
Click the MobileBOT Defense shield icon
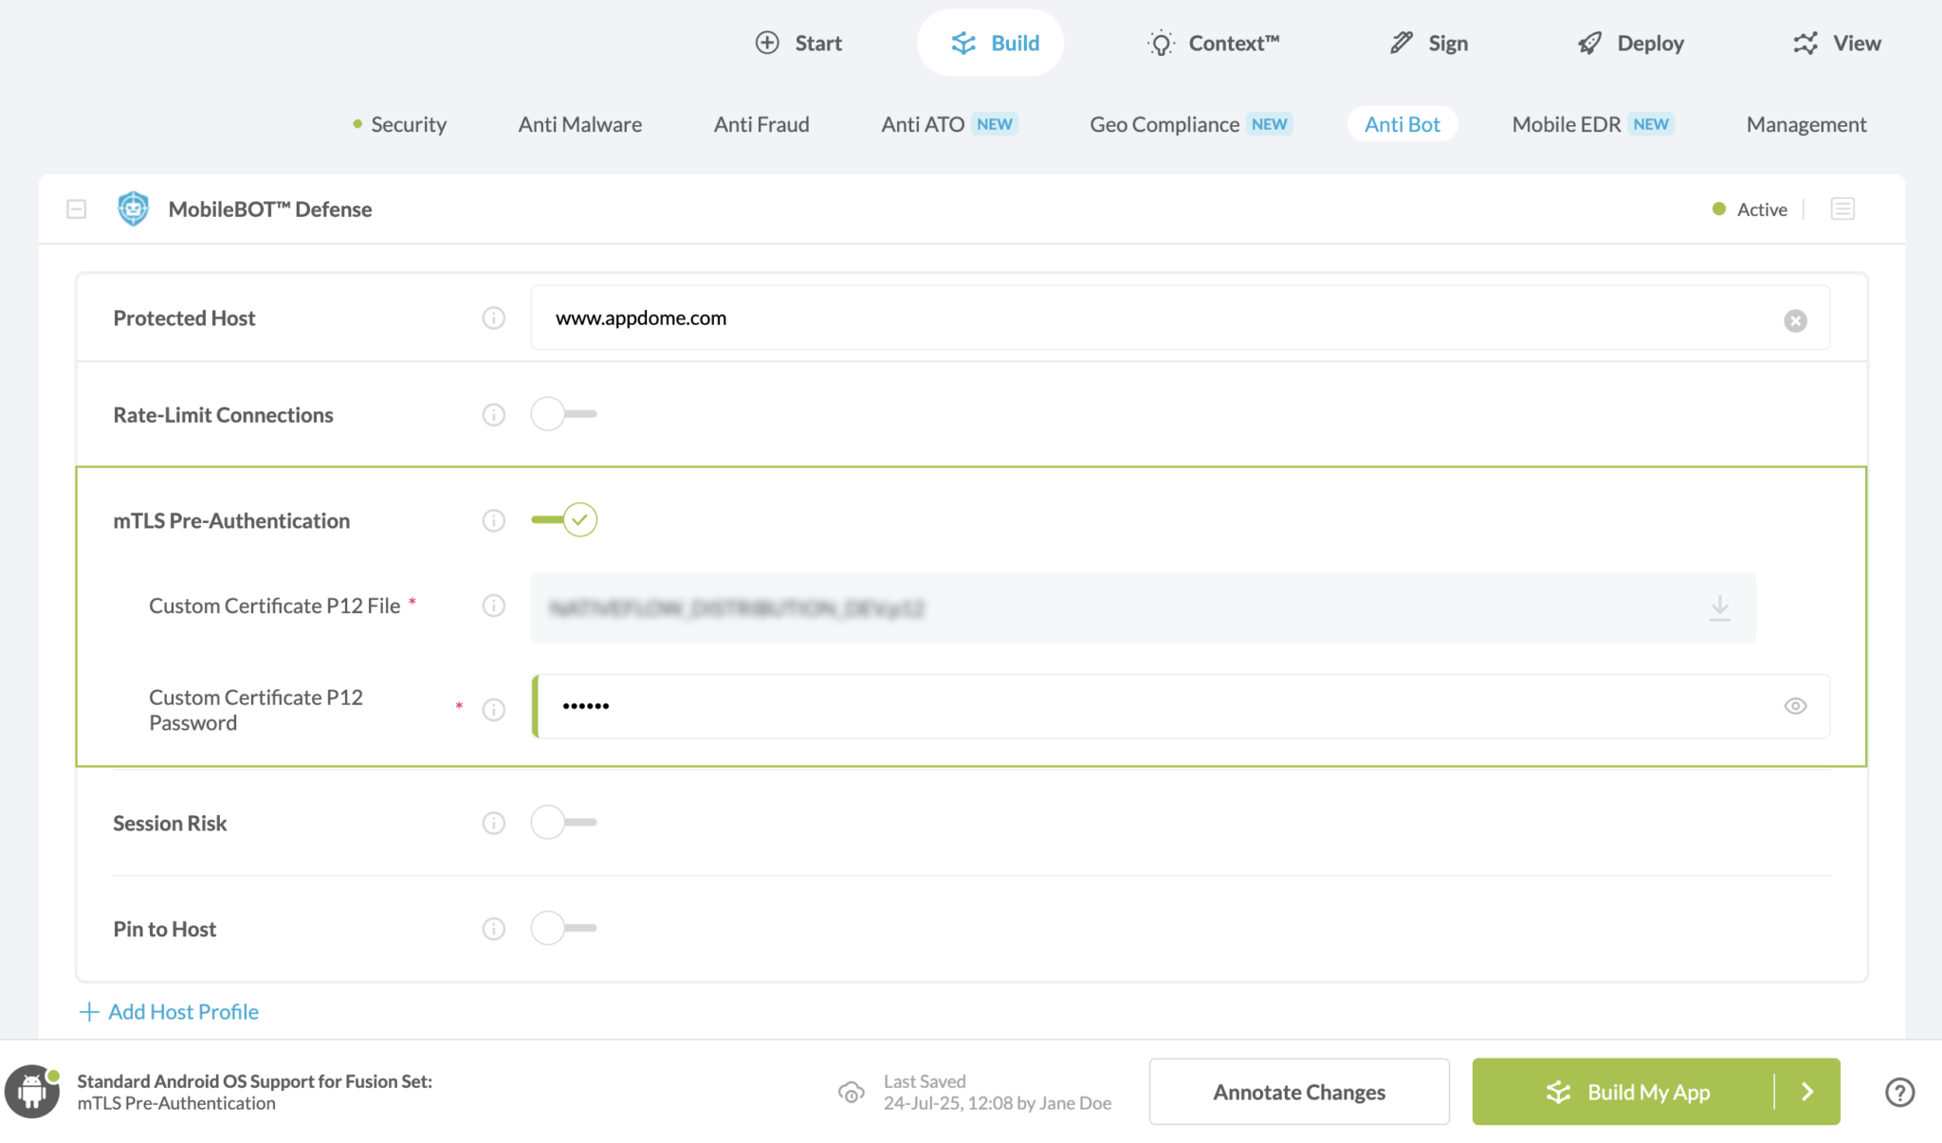point(133,209)
